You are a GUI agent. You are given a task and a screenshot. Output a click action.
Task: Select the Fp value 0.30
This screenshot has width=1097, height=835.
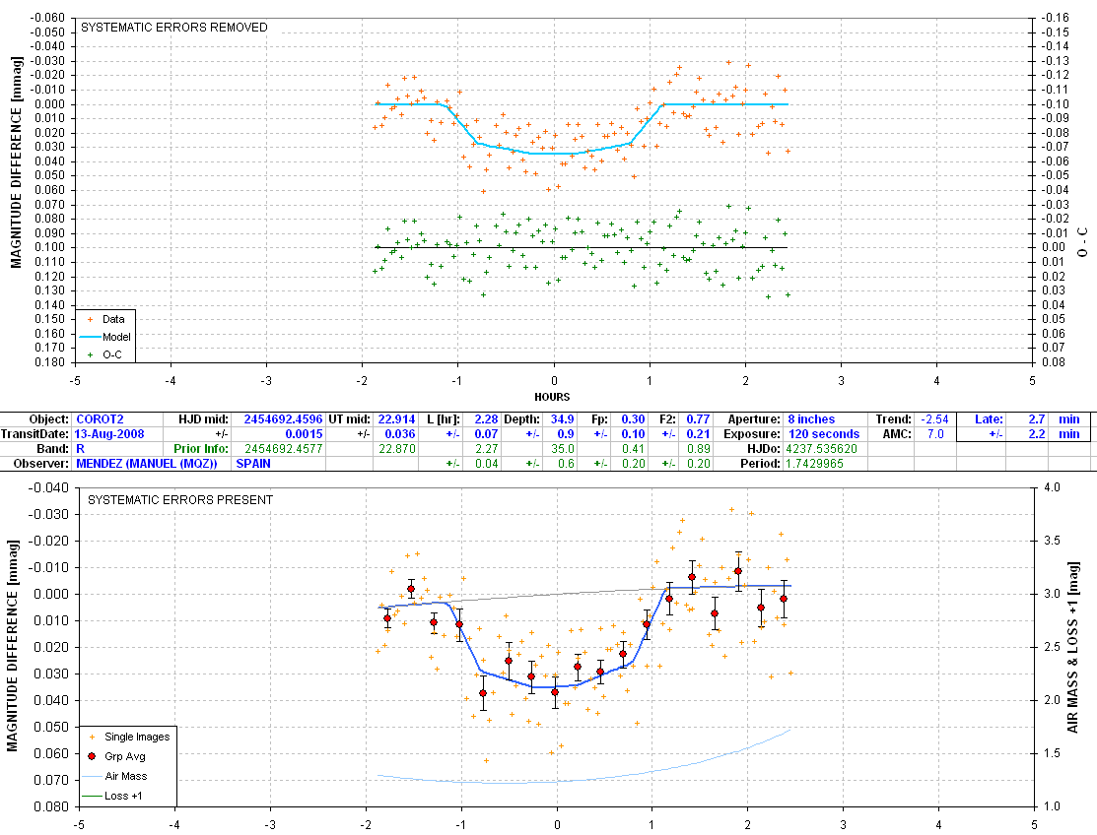click(633, 419)
